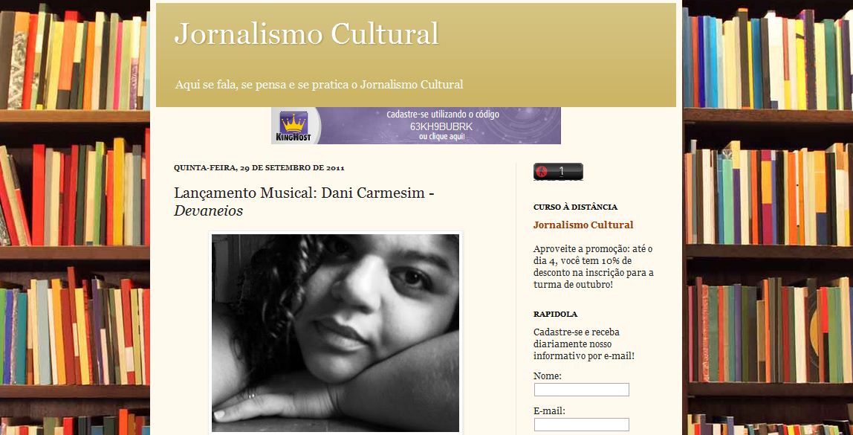Click the CURSO À DISTÂNCIA sidebar heading

[x=575, y=207]
